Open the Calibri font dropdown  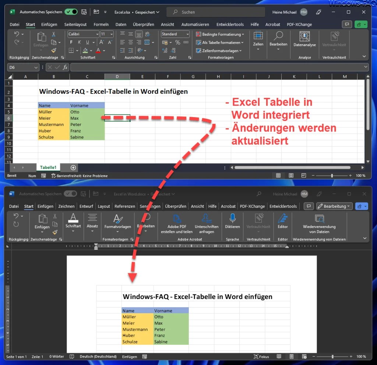click(x=97, y=34)
